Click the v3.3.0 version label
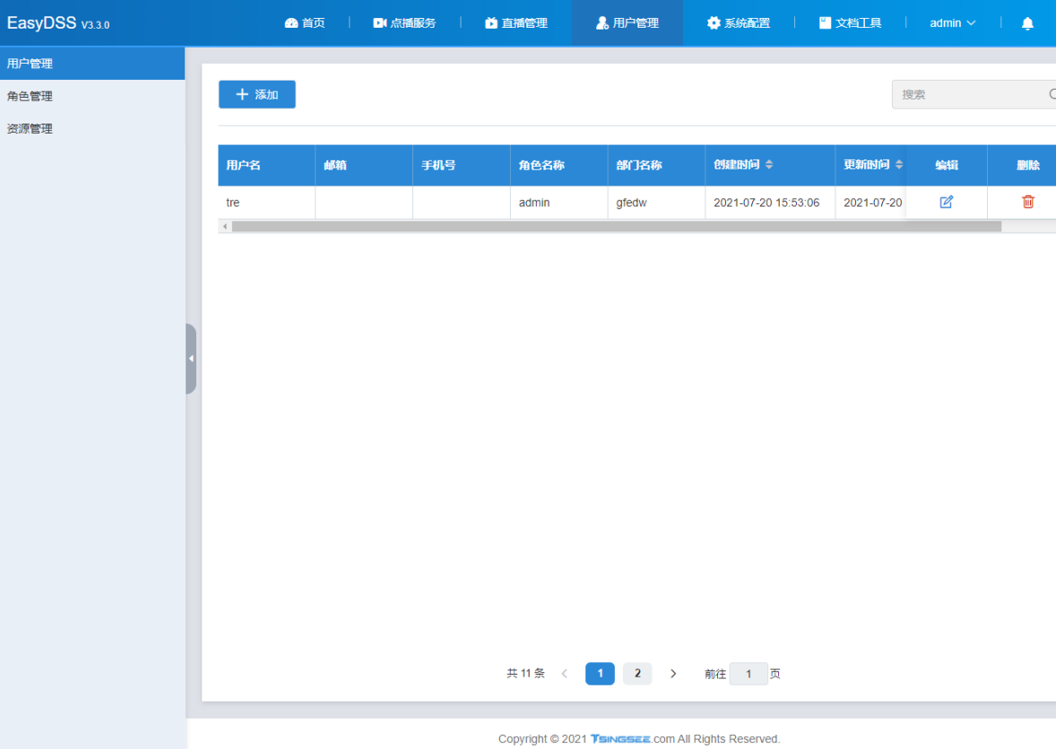The width and height of the screenshot is (1056, 749). tap(95, 25)
